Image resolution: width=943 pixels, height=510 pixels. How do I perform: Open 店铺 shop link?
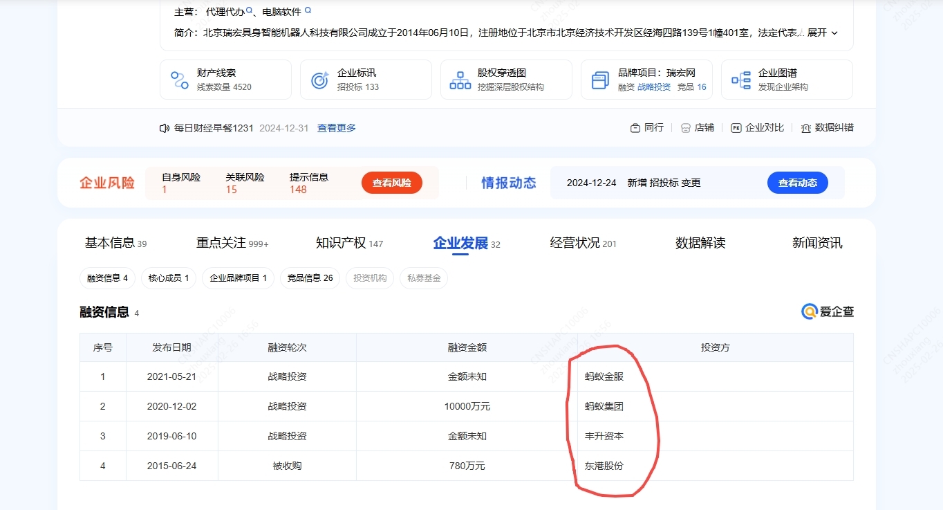pos(698,128)
